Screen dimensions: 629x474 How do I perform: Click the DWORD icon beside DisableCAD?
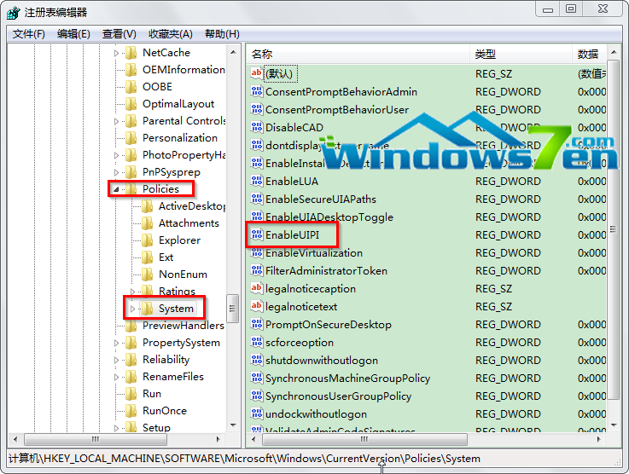point(257,127)
